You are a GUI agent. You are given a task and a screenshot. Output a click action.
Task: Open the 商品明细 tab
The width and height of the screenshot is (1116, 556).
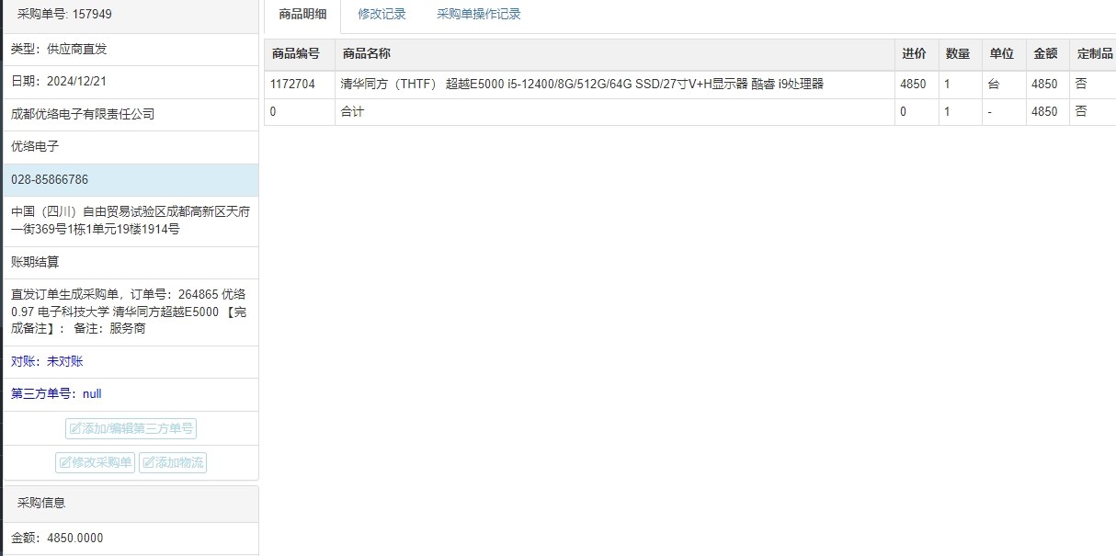(302, 15)
